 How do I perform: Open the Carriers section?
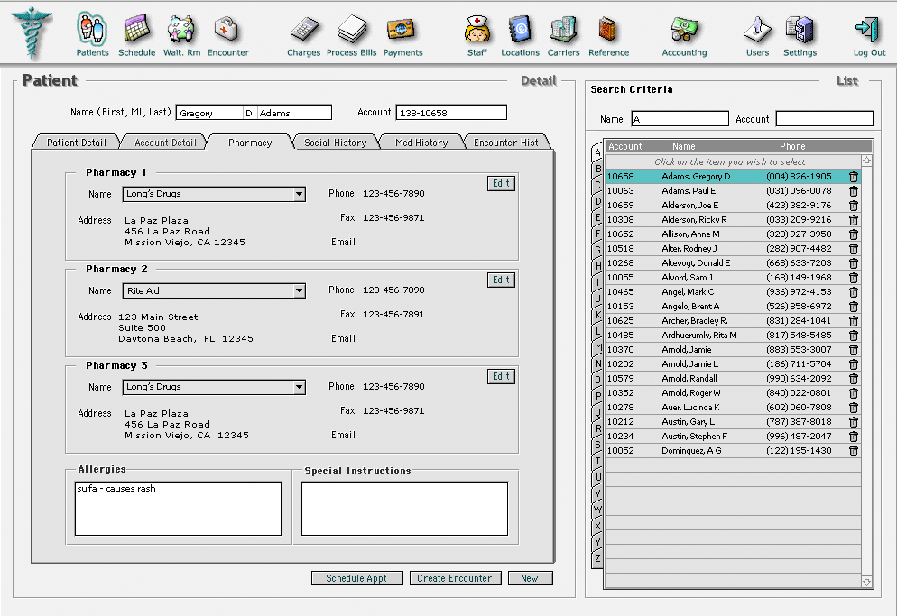[x=563, y=35]
